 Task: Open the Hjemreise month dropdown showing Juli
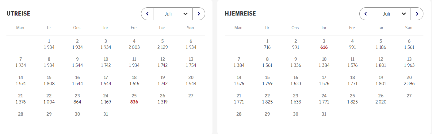click(391, 14)
